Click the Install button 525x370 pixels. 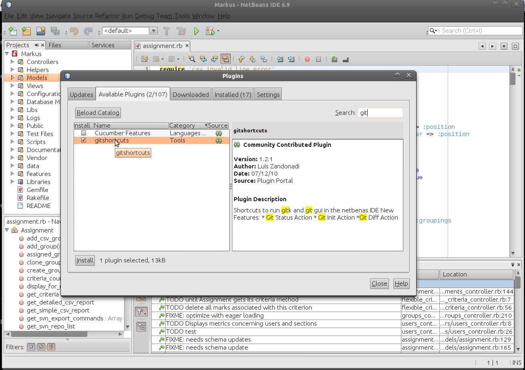click(85, 260)
